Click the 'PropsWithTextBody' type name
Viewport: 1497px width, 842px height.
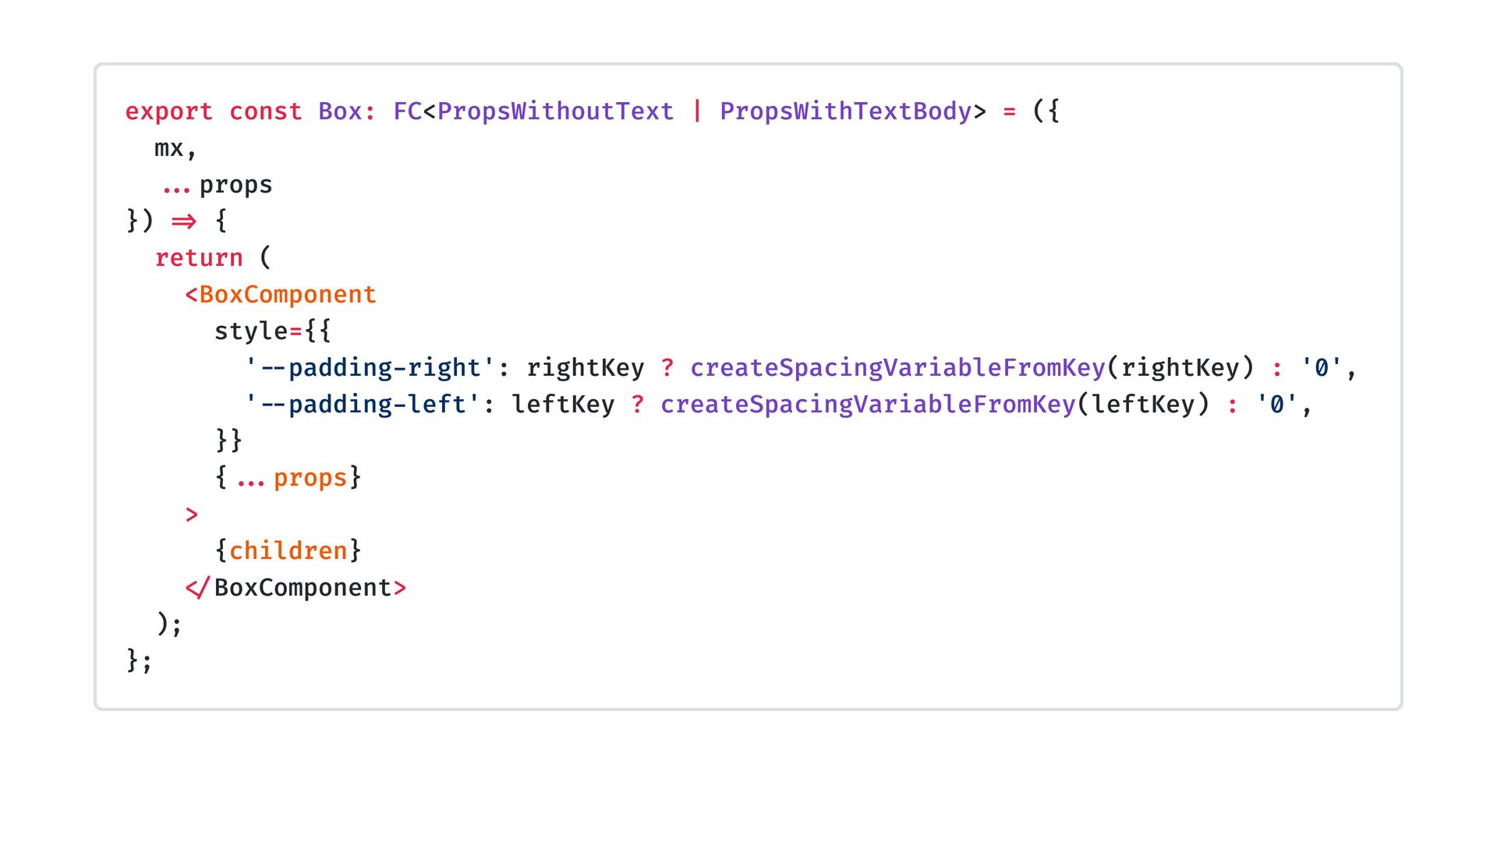(845, 111)
